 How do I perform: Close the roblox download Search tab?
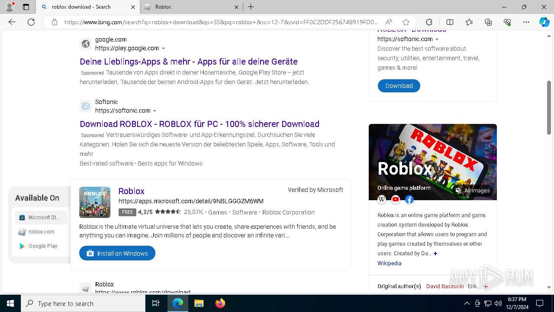pyautogui.click(x=133, y=7)
